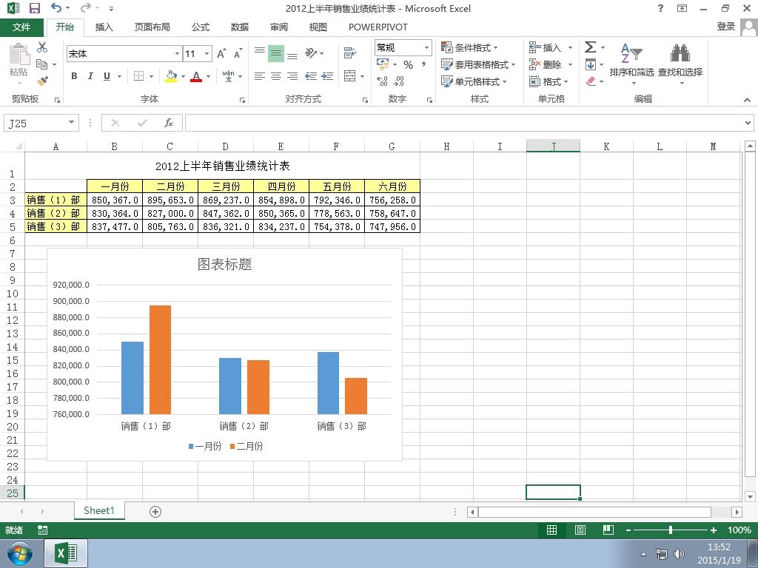
Task: Toggle Bottom Align vertical alignment
Action: click(x=292, y=53)
